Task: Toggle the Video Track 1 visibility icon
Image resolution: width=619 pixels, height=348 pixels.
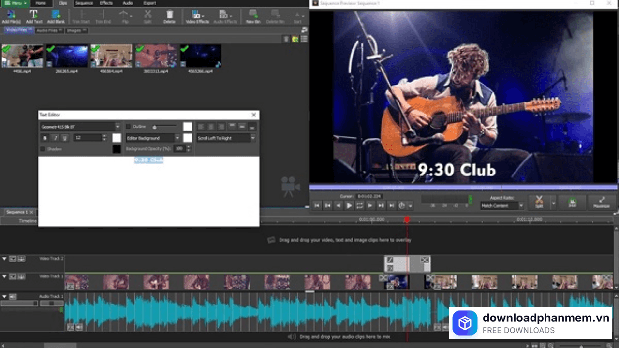Action: [x=13, y=277]
